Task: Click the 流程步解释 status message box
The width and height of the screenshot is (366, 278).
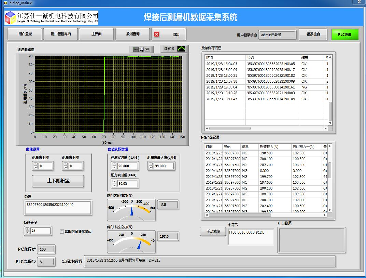Action: 210,261
